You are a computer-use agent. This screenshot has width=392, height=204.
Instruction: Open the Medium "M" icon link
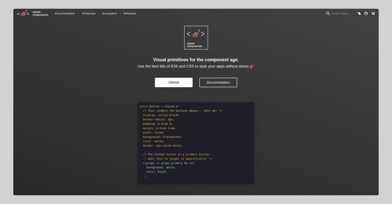point(373,14)
